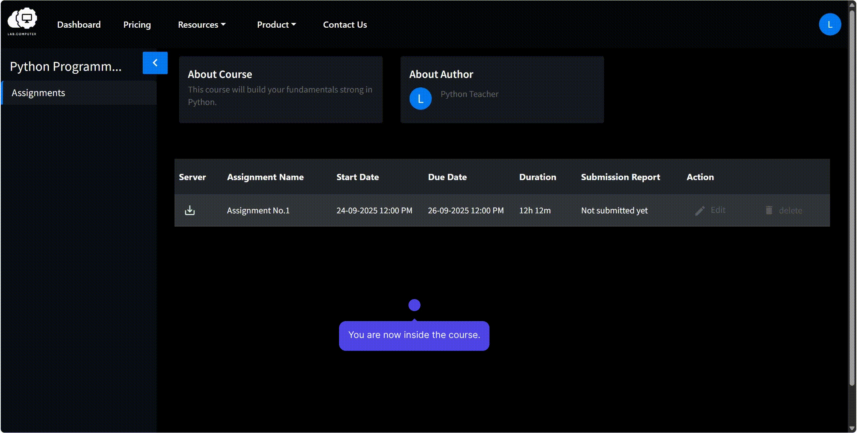Expand the Product dropdown
Screen dimensions: 857x433
(276, 25)
